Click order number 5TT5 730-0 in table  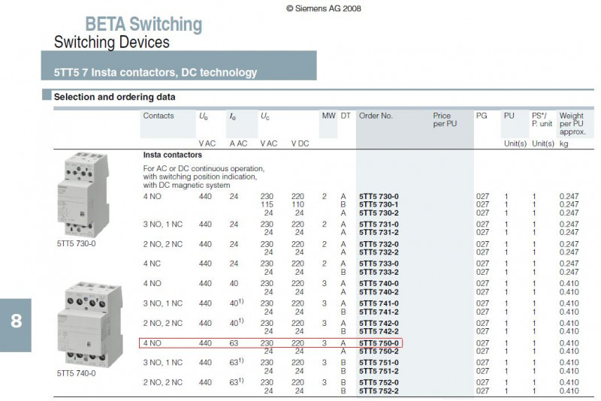[x=379, y=197]
